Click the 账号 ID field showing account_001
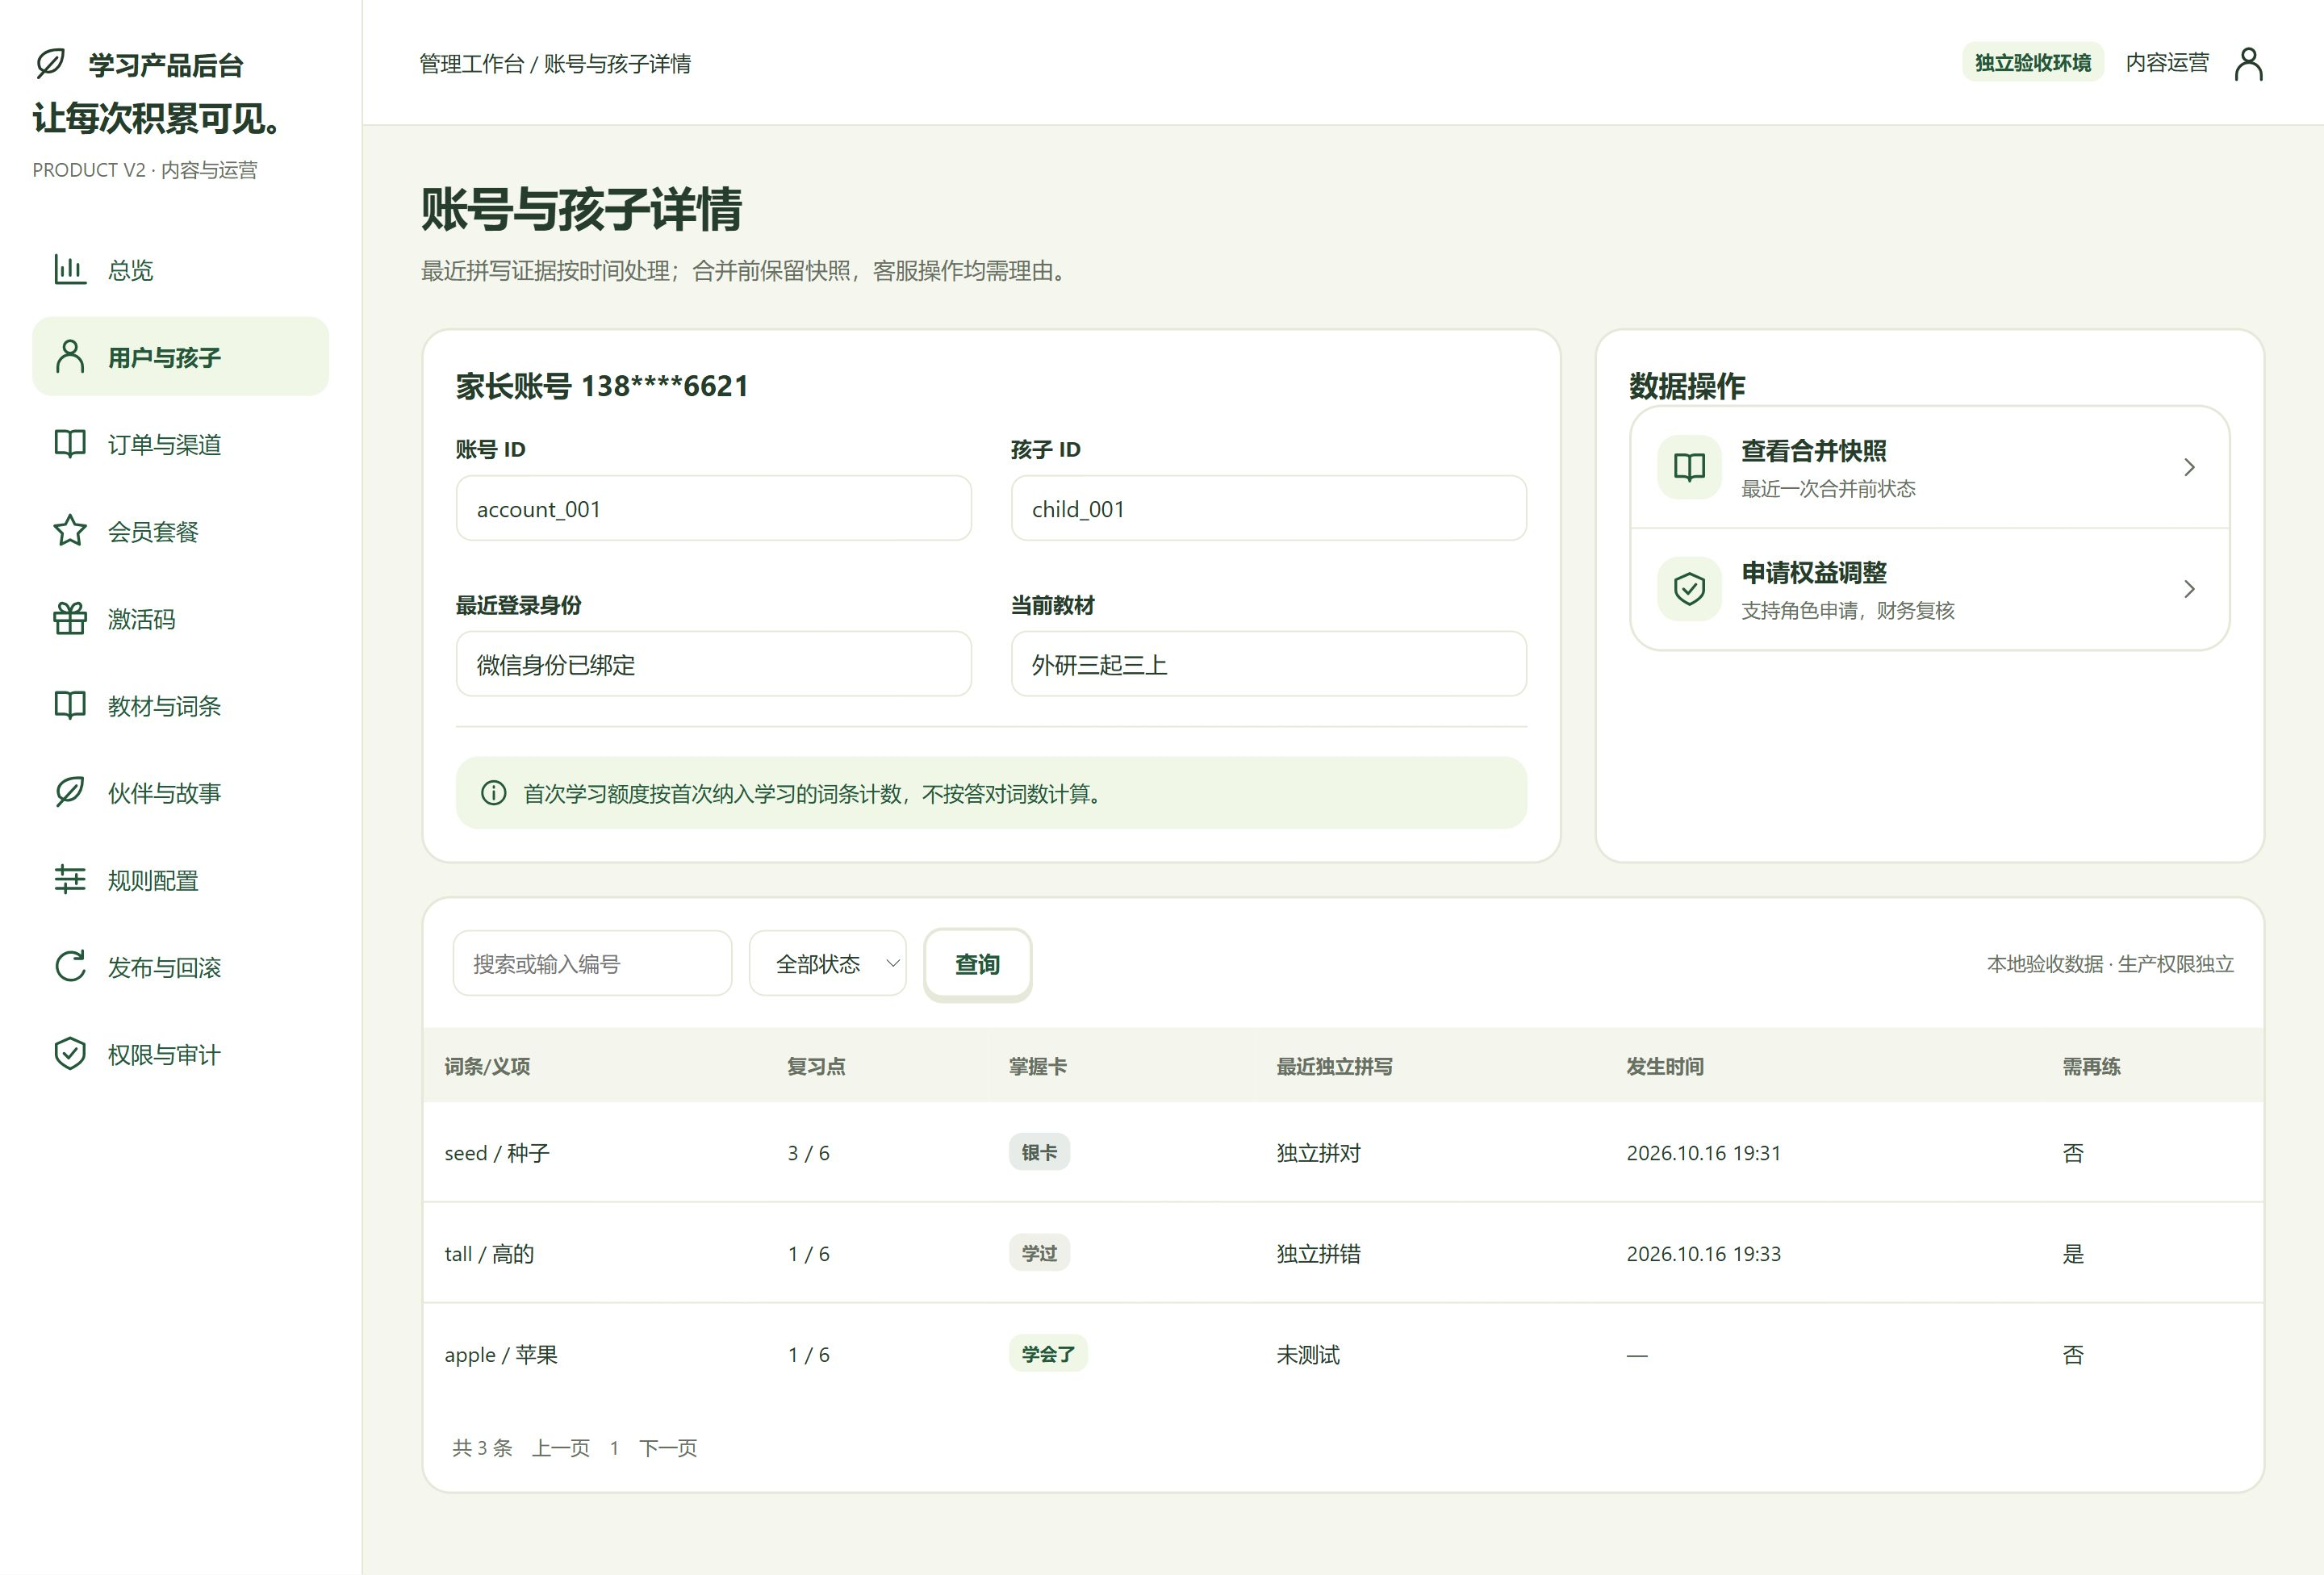Viewport: 2324px width, 1575px height. click(x=713, y=508)
